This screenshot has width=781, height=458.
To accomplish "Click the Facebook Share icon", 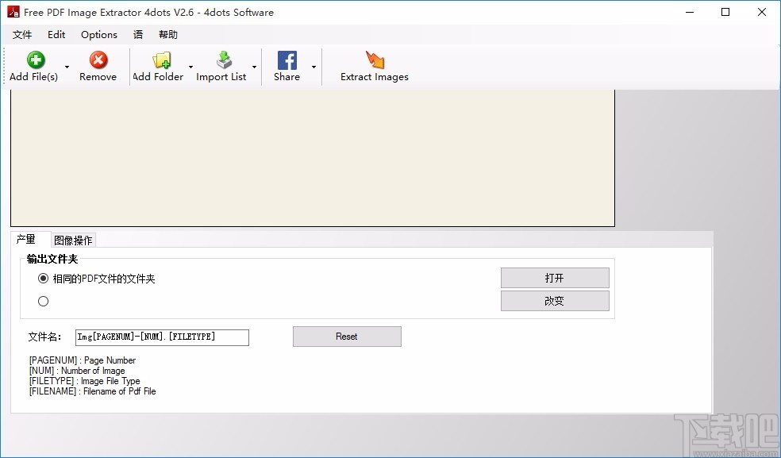I will 287,60.
